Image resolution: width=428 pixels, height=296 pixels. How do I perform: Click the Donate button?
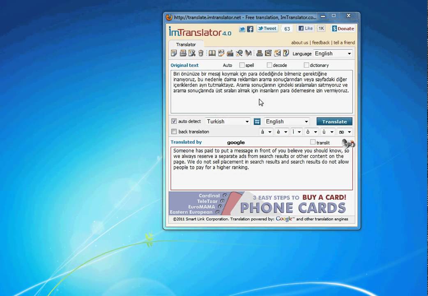343,28
